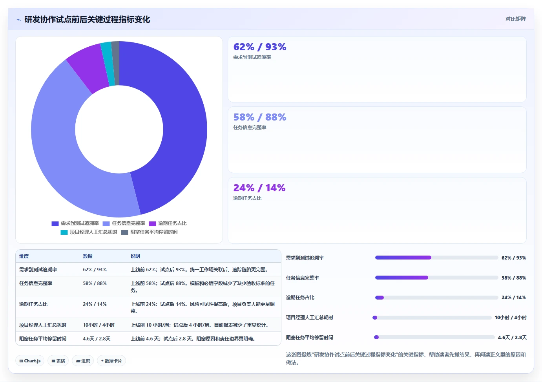
Task: Toggle 逾期任务占比 legend entry in chart
Action: point(168,223)
